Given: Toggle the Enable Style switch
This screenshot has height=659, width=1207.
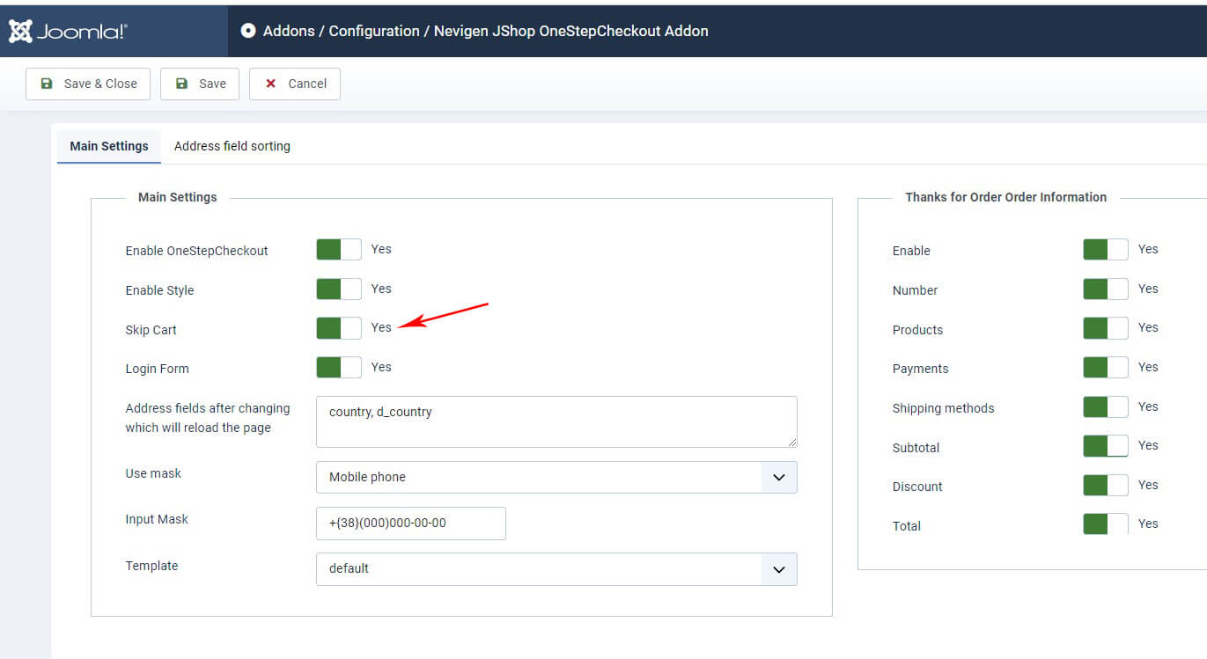Looking at the screenshot, I should (x=339, y=289).
